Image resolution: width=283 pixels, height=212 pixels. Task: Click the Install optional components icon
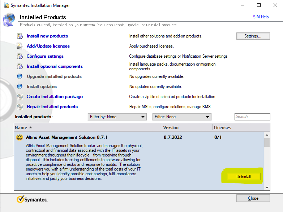point(20,66)
